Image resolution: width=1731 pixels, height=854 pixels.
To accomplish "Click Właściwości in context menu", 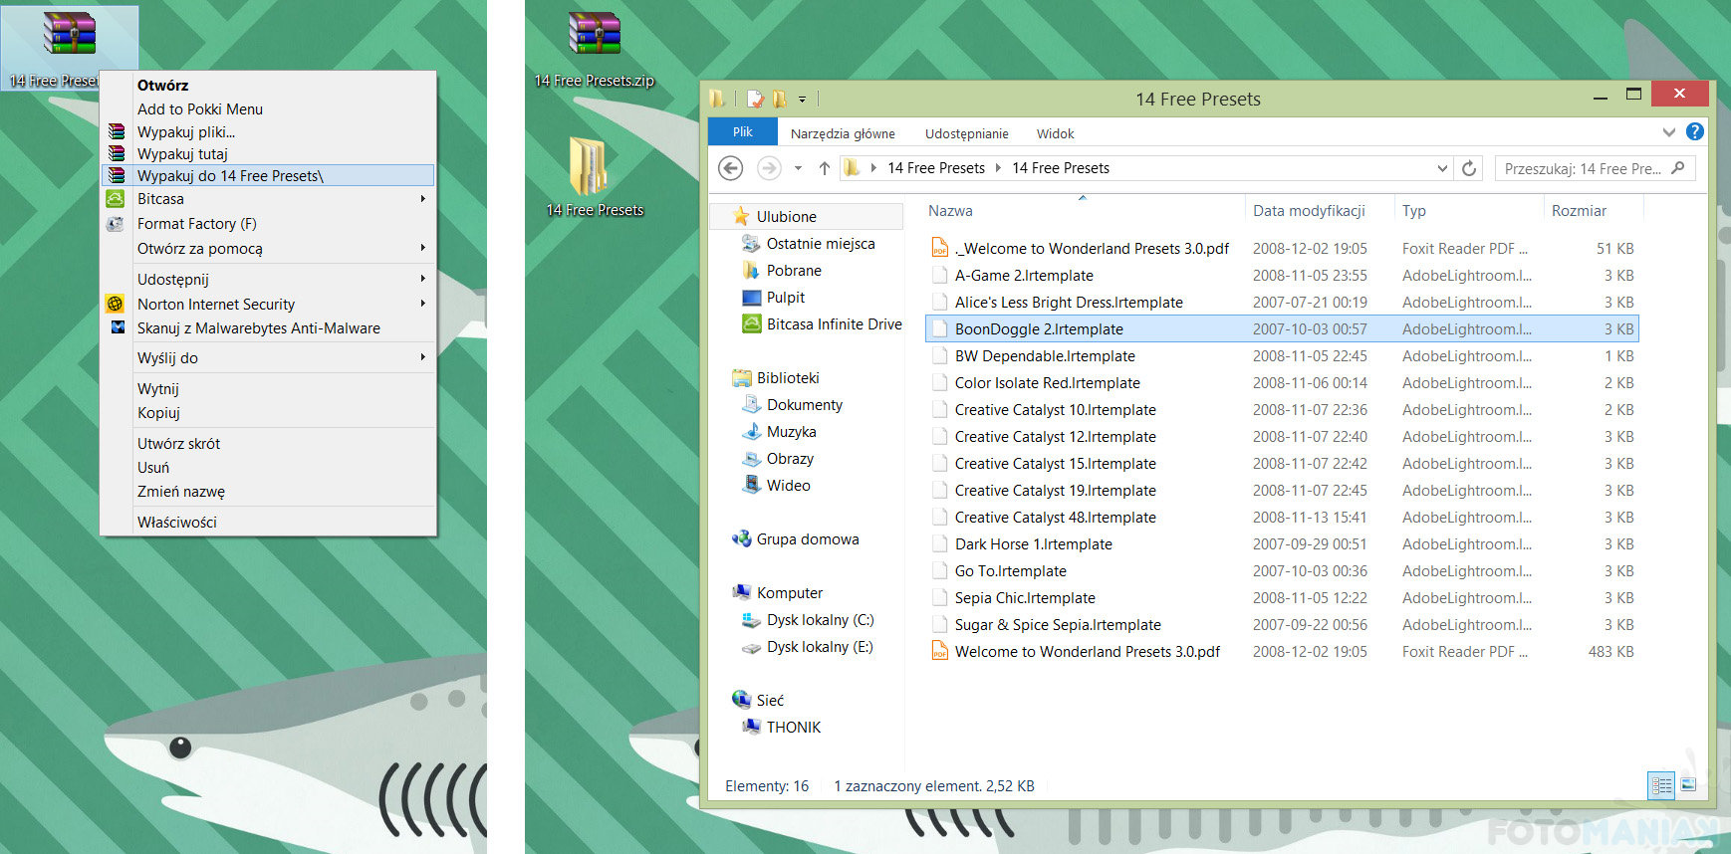I will coord(177,522).
